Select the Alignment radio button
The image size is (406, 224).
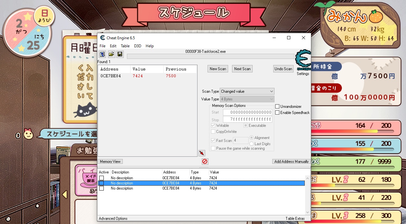coord(252,138)
